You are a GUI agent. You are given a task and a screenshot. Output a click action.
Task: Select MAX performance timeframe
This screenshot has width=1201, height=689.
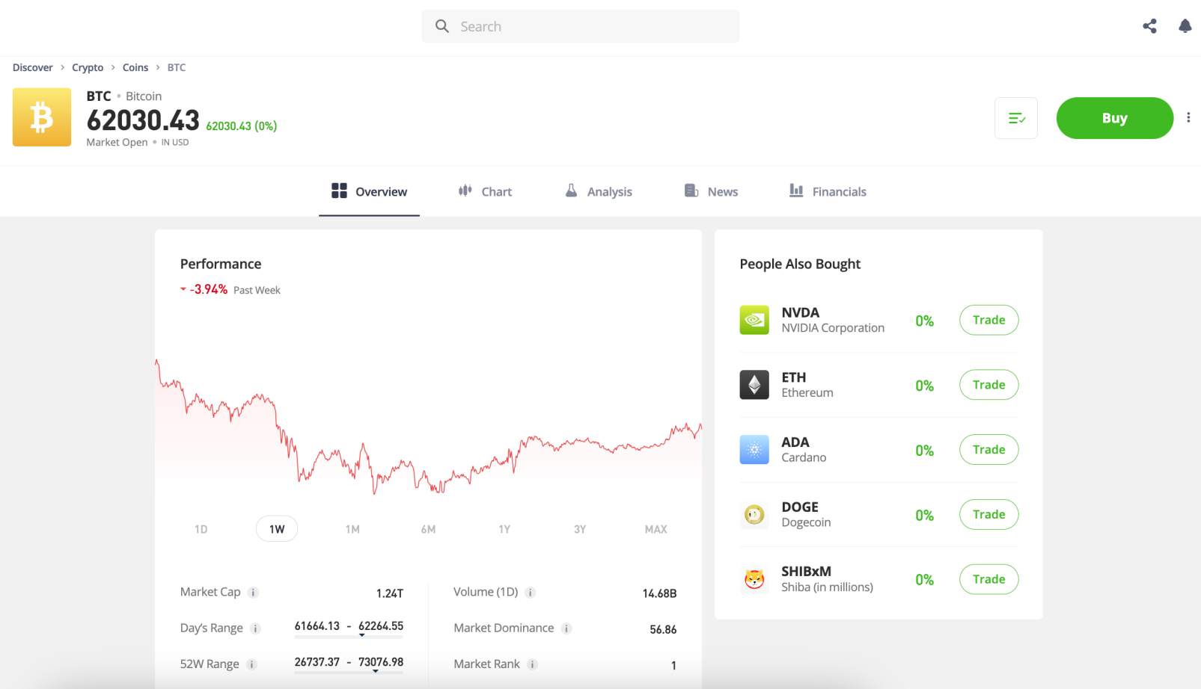point(655,529)
